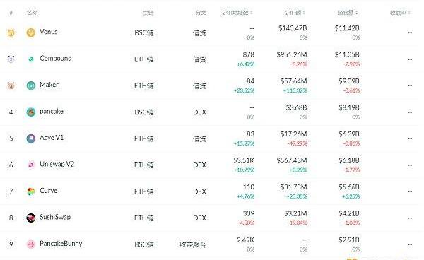
Task: Sort by locked value column header
Action: (348, 13)
